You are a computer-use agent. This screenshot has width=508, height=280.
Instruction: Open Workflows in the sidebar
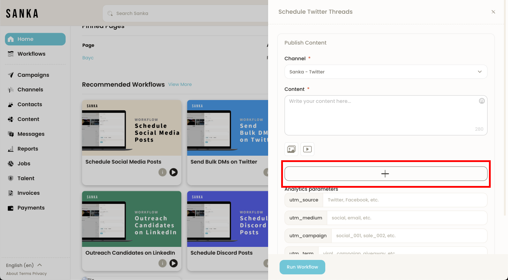31,54
